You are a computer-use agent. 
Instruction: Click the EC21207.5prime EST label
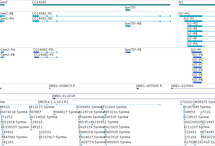[x=197, y=127]
